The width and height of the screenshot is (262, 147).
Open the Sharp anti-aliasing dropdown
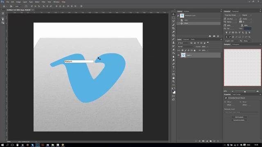(x=247, y=41)
